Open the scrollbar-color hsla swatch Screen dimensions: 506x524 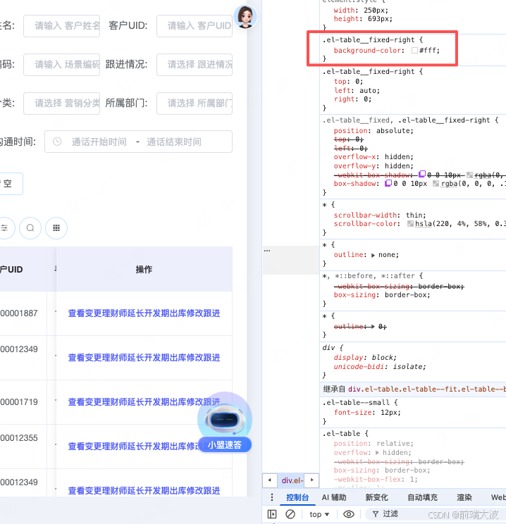point(410,223)
